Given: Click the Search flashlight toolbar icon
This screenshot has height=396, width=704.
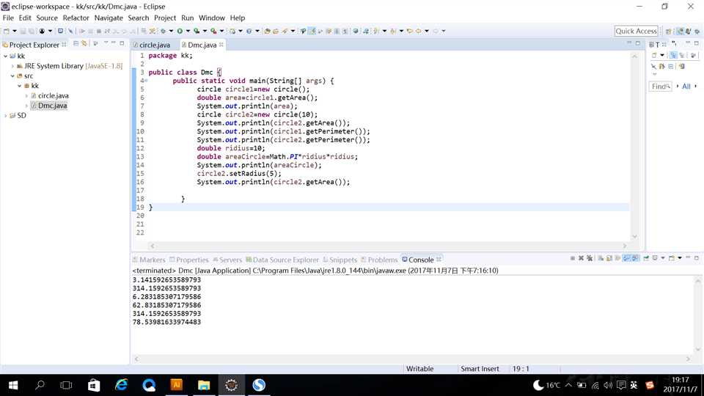Looking at the screenshot, I should (x=285, y=31).
